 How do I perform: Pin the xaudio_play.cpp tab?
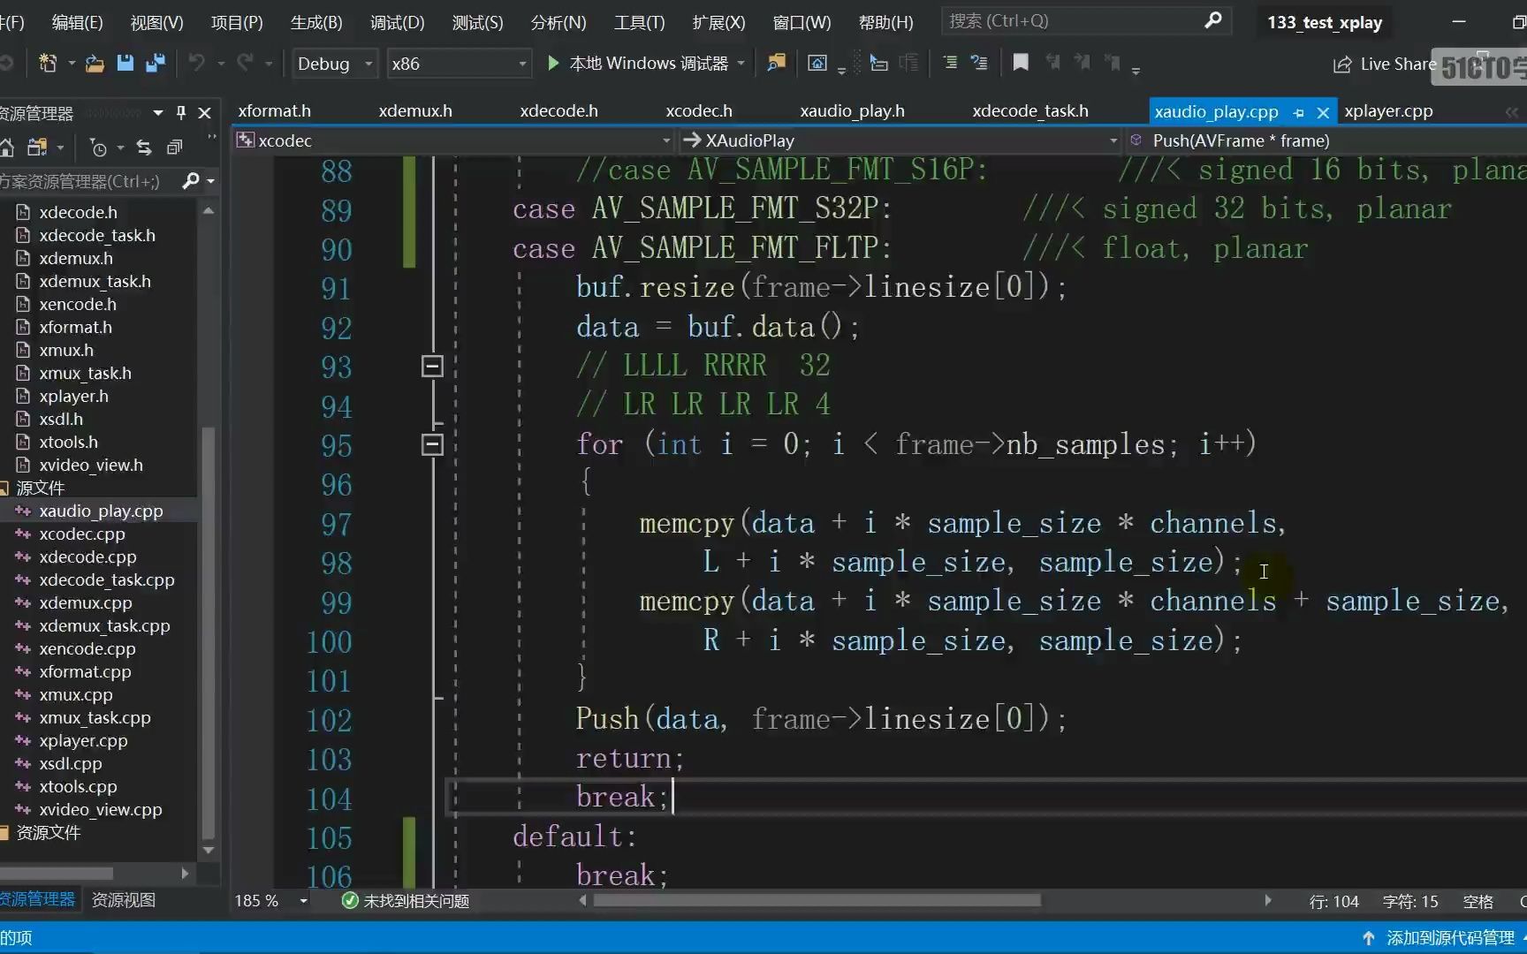pyautogui.click(x=1298, y=112)
